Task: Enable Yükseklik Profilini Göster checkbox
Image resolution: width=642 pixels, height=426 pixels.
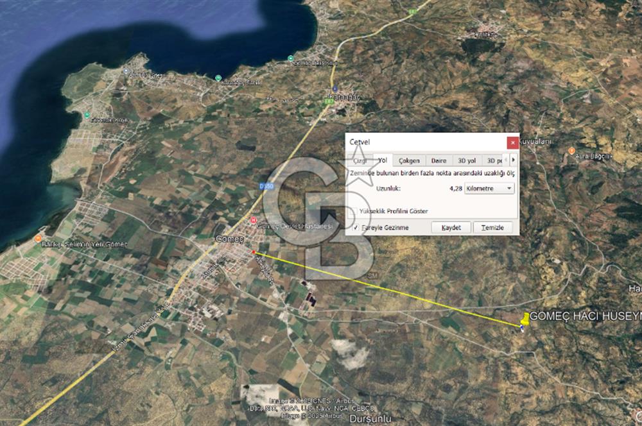Action: coord(355,211)
